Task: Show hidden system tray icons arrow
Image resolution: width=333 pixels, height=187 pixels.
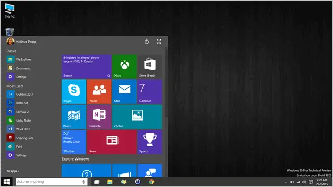Action: tap(286, 182)
